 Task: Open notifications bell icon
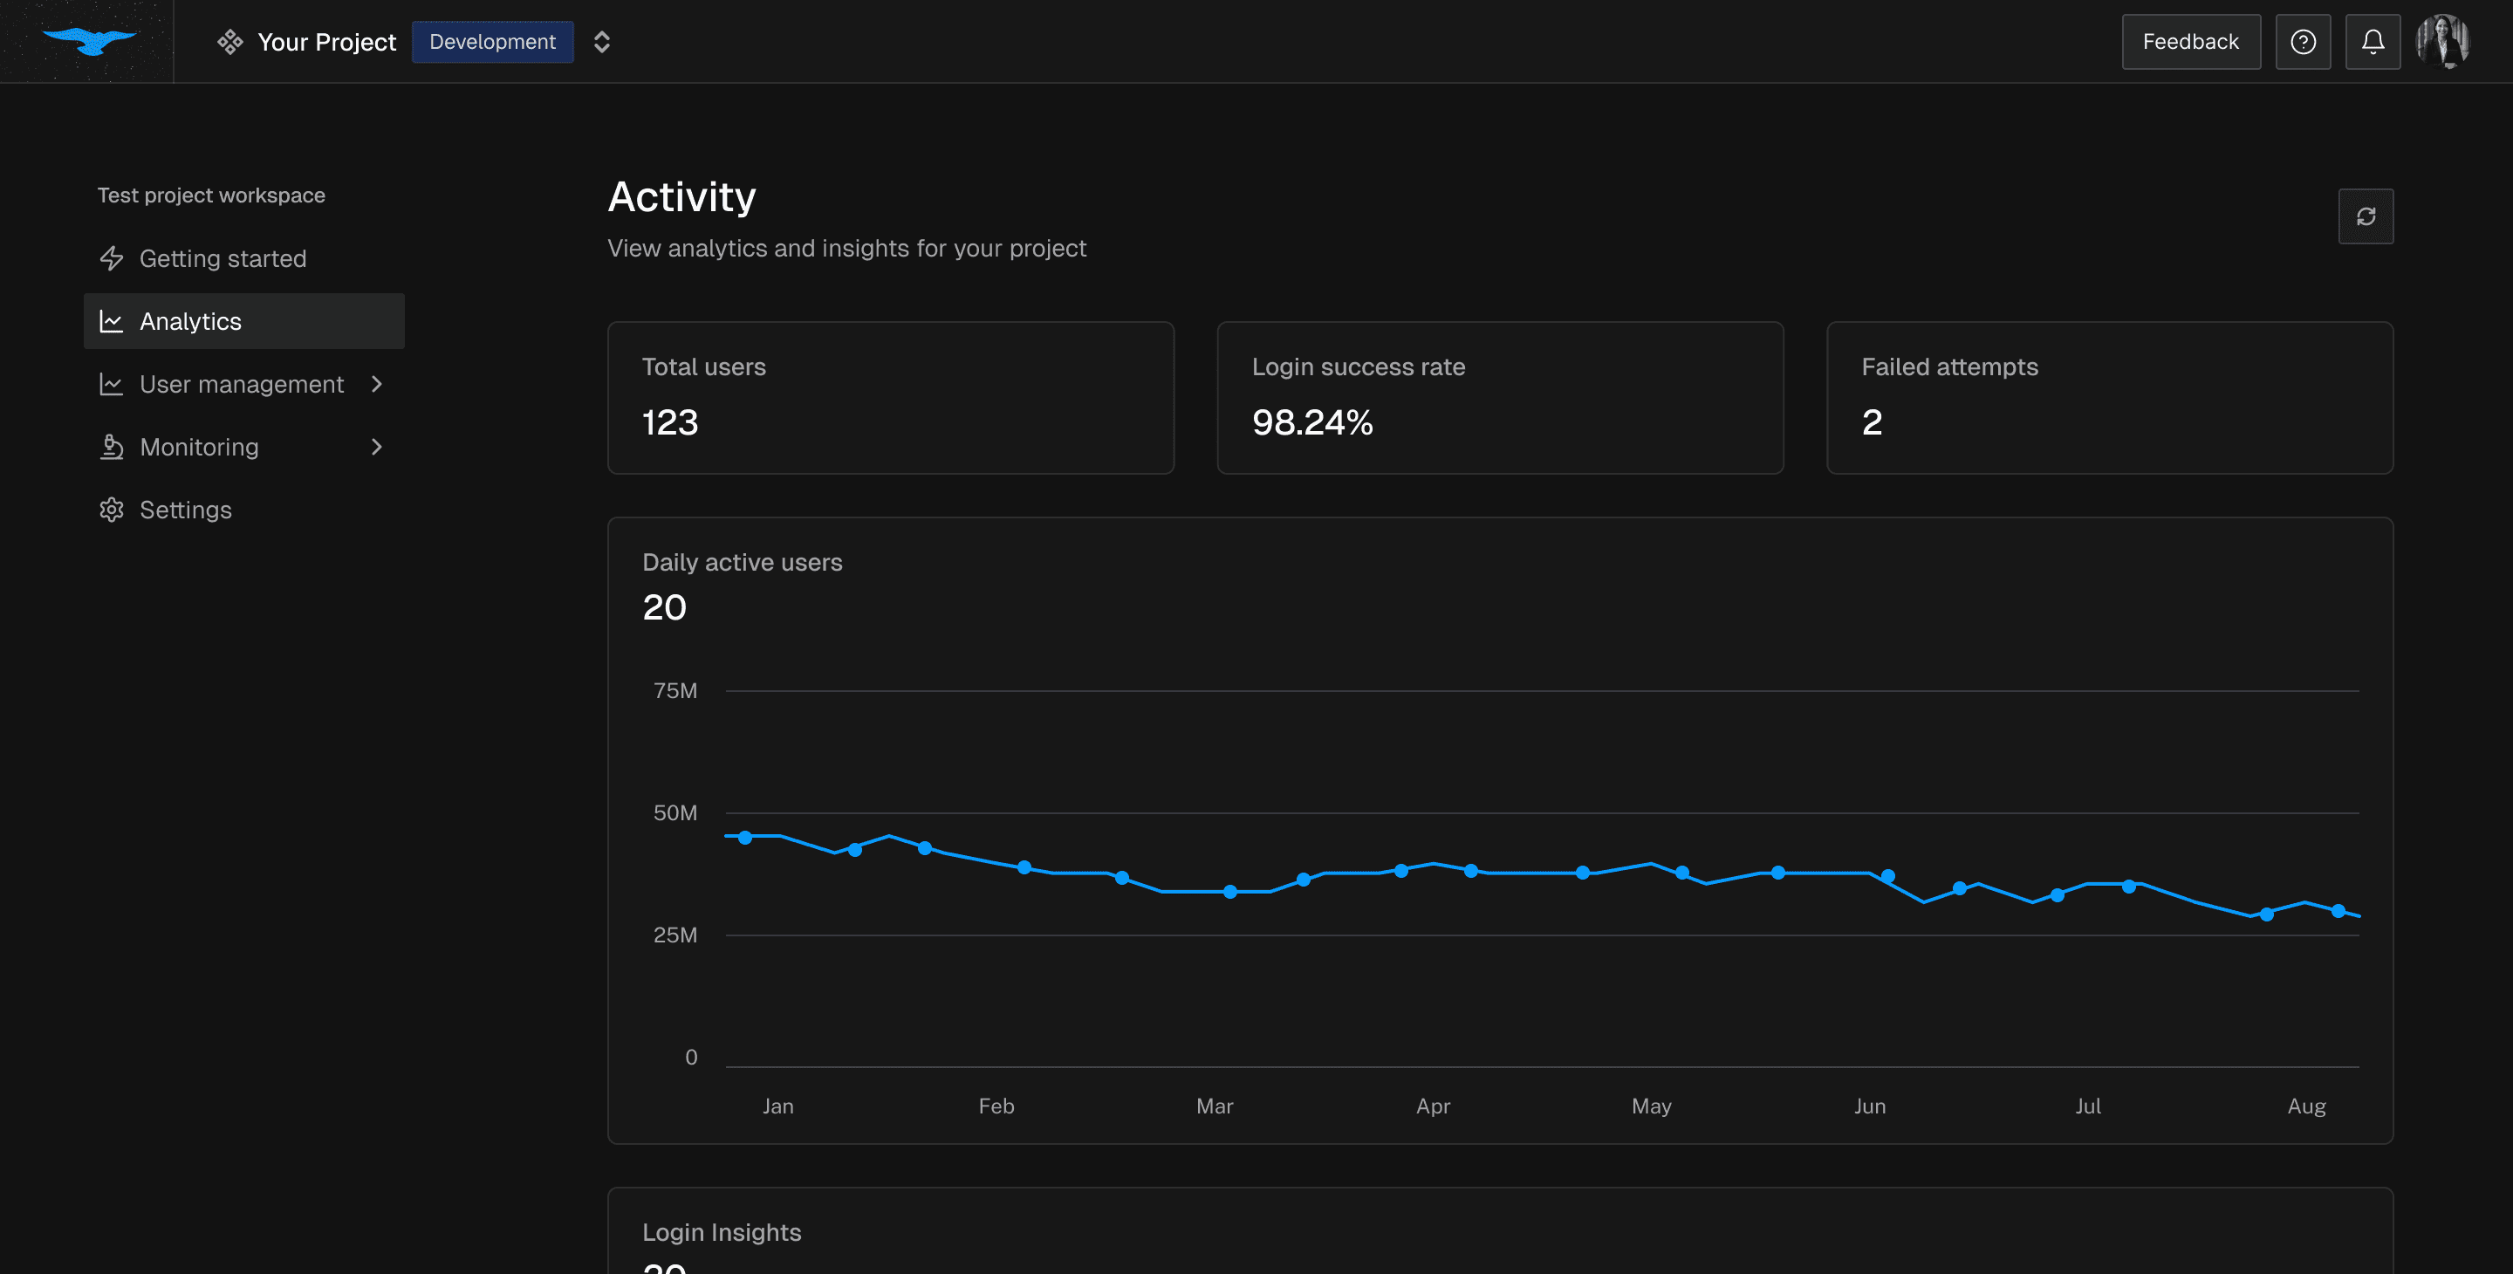2373,42
